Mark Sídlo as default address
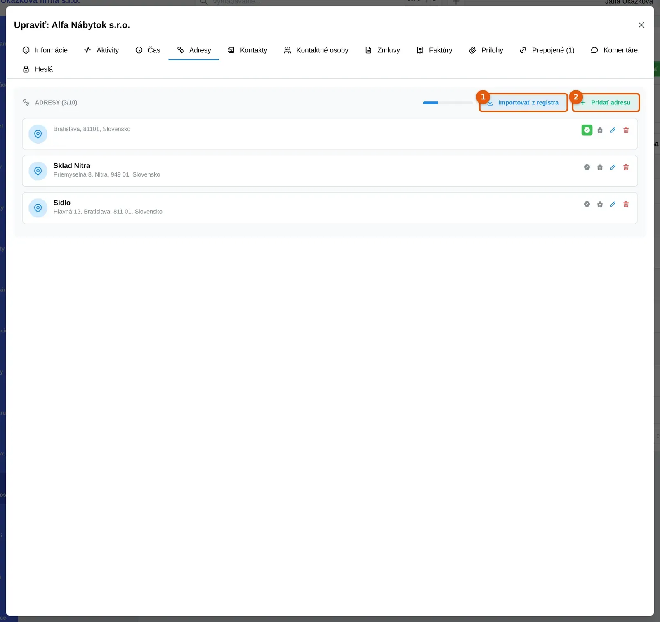This screenshot has height=622, width=660. tap(587, 204)
